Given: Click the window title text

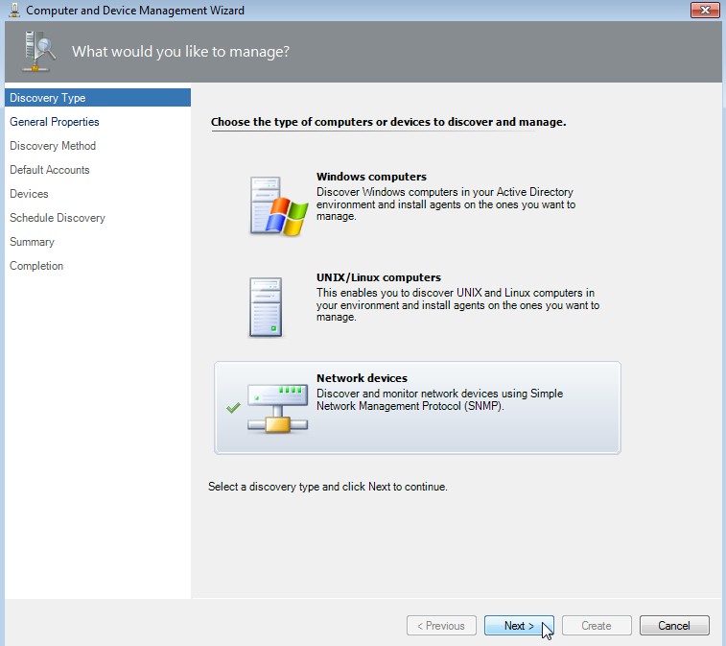Looking at the screenshot, I should pos(135,11).
